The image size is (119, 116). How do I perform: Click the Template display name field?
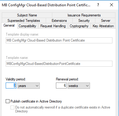point(59,40)
